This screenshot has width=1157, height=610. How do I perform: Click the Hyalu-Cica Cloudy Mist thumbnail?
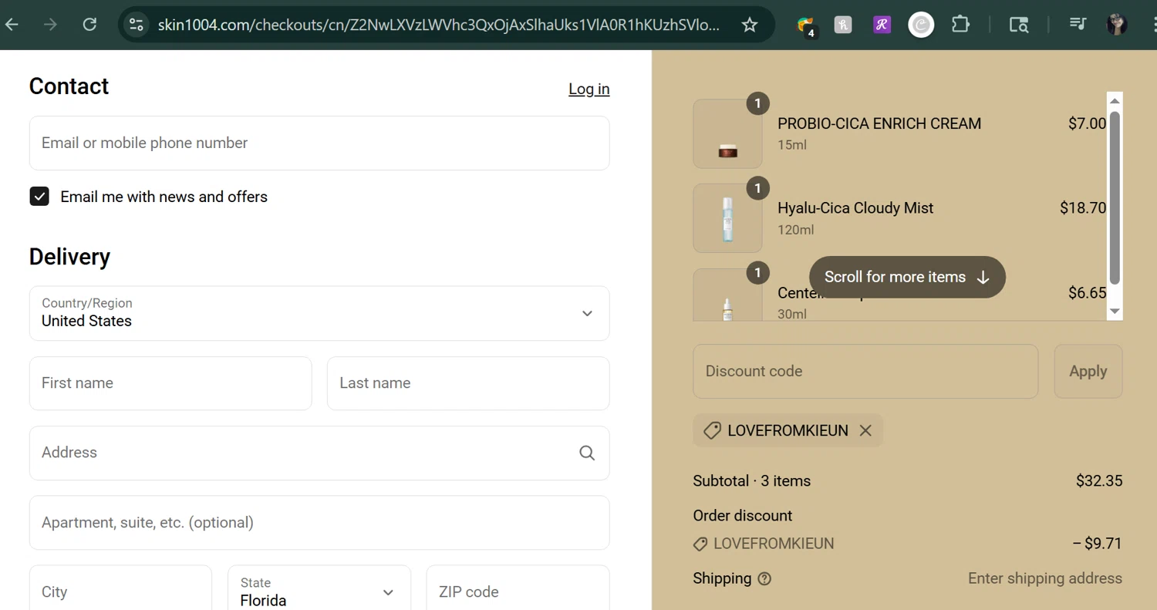[727, 218]
